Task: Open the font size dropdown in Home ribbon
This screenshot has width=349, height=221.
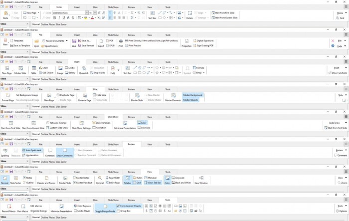Action: pos(95,12)
